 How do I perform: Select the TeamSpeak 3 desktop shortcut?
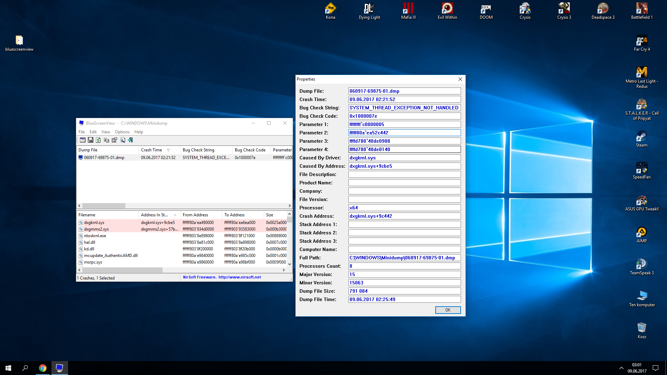tap(642, 267)
